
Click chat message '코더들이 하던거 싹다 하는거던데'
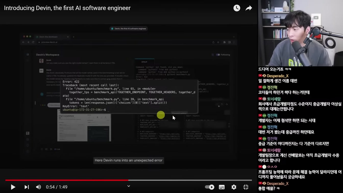(x=284, y=92)
